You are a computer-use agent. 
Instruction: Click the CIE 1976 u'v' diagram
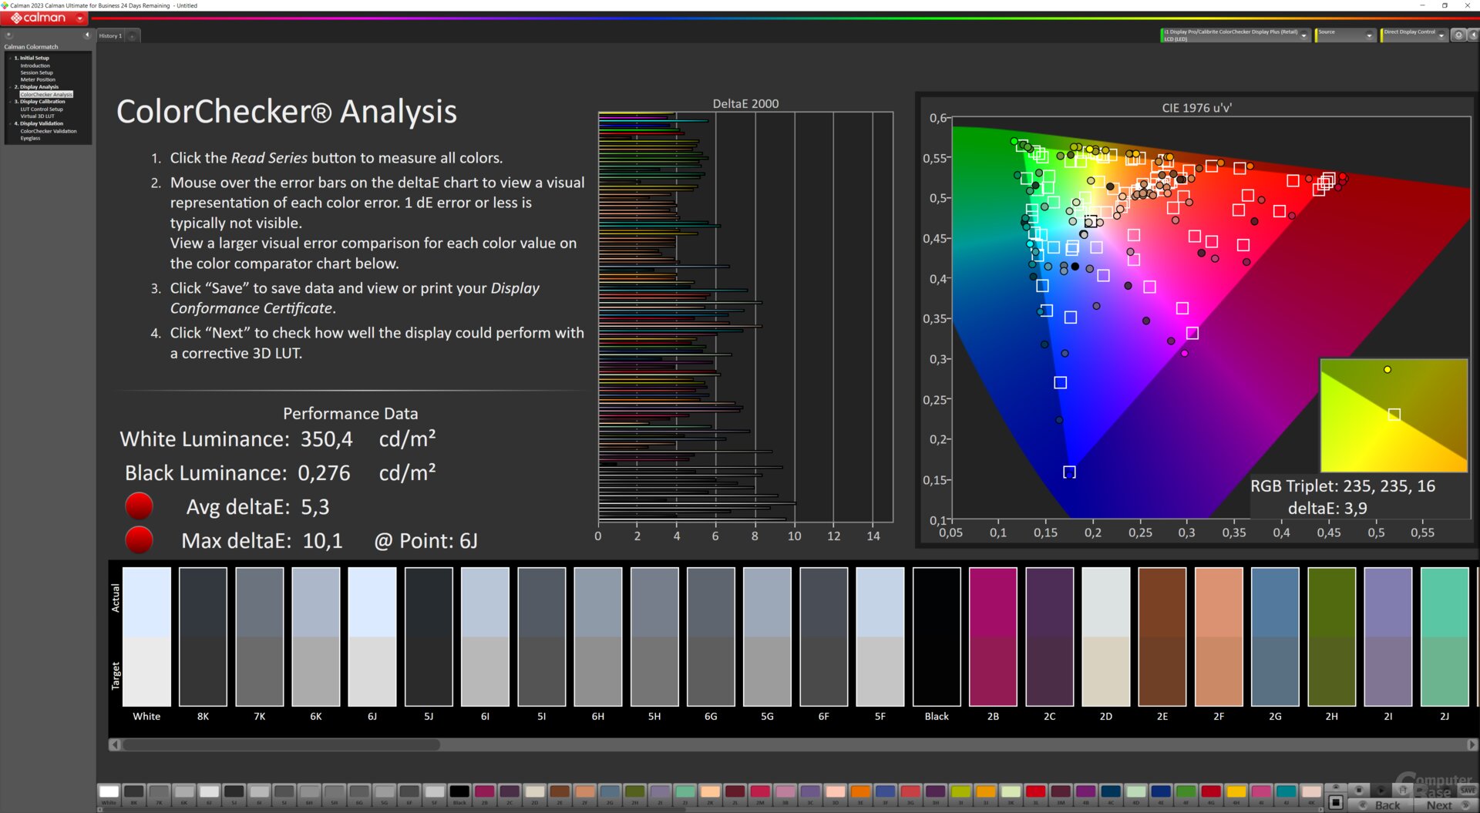click(1211, 317)
